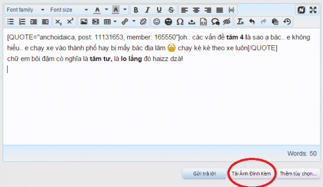Open the Font size dropdown

coord(69,10)
